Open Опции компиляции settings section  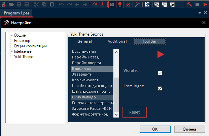click(x=30, y=46)
